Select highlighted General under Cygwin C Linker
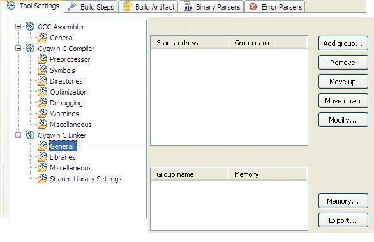The height and width of the screenshot is (242, 374). click(63, 146)
